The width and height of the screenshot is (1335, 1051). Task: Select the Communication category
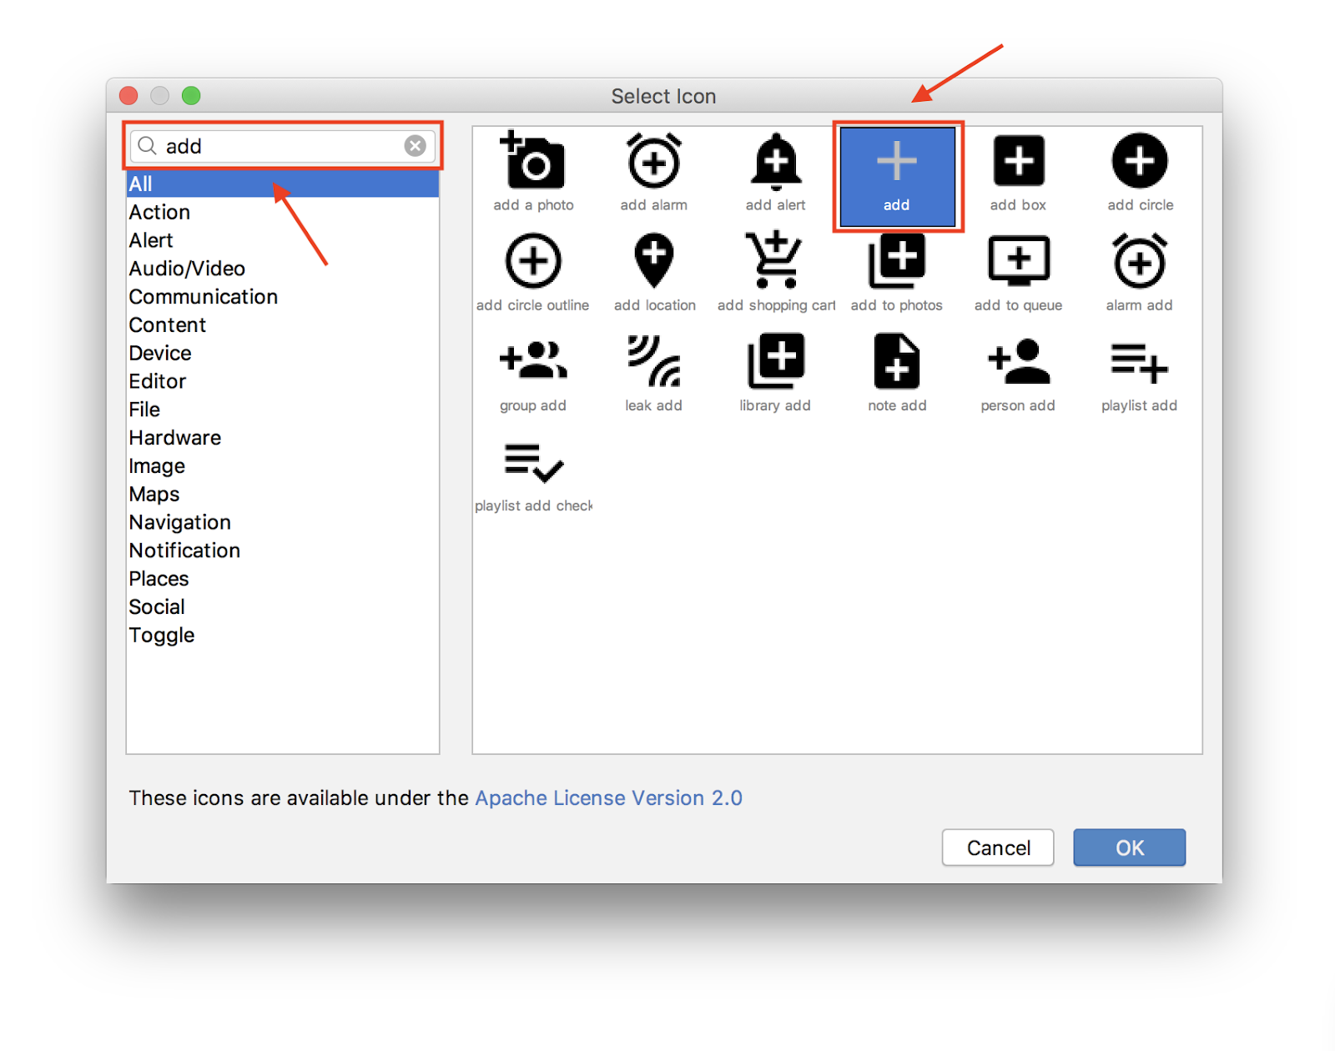[203, 297]
